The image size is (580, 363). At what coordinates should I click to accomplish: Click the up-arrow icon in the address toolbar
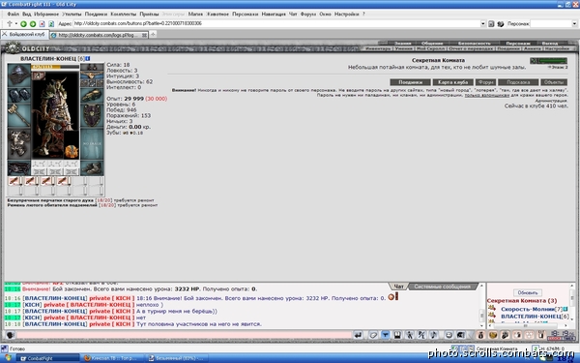(10, 23)
